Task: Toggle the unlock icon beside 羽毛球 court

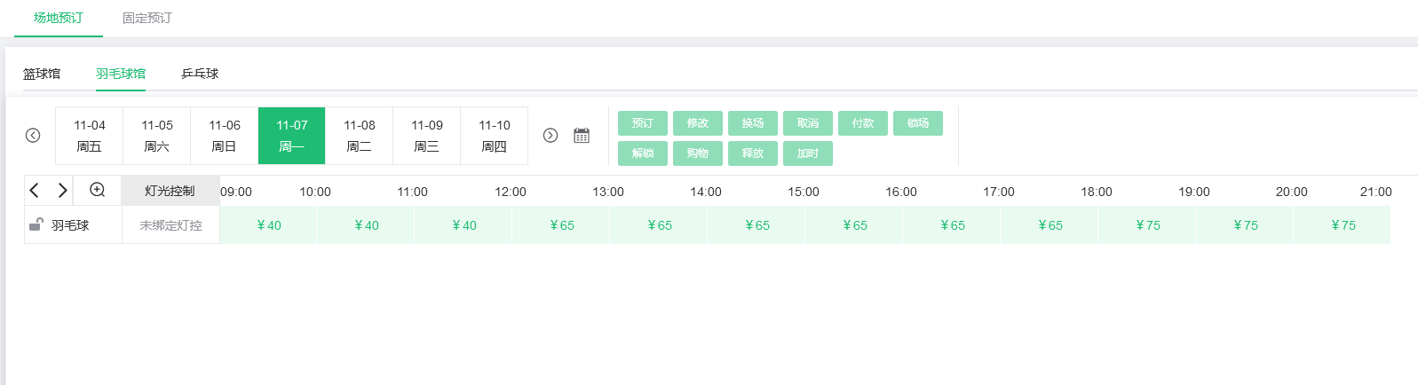Action: pos(36,225)
